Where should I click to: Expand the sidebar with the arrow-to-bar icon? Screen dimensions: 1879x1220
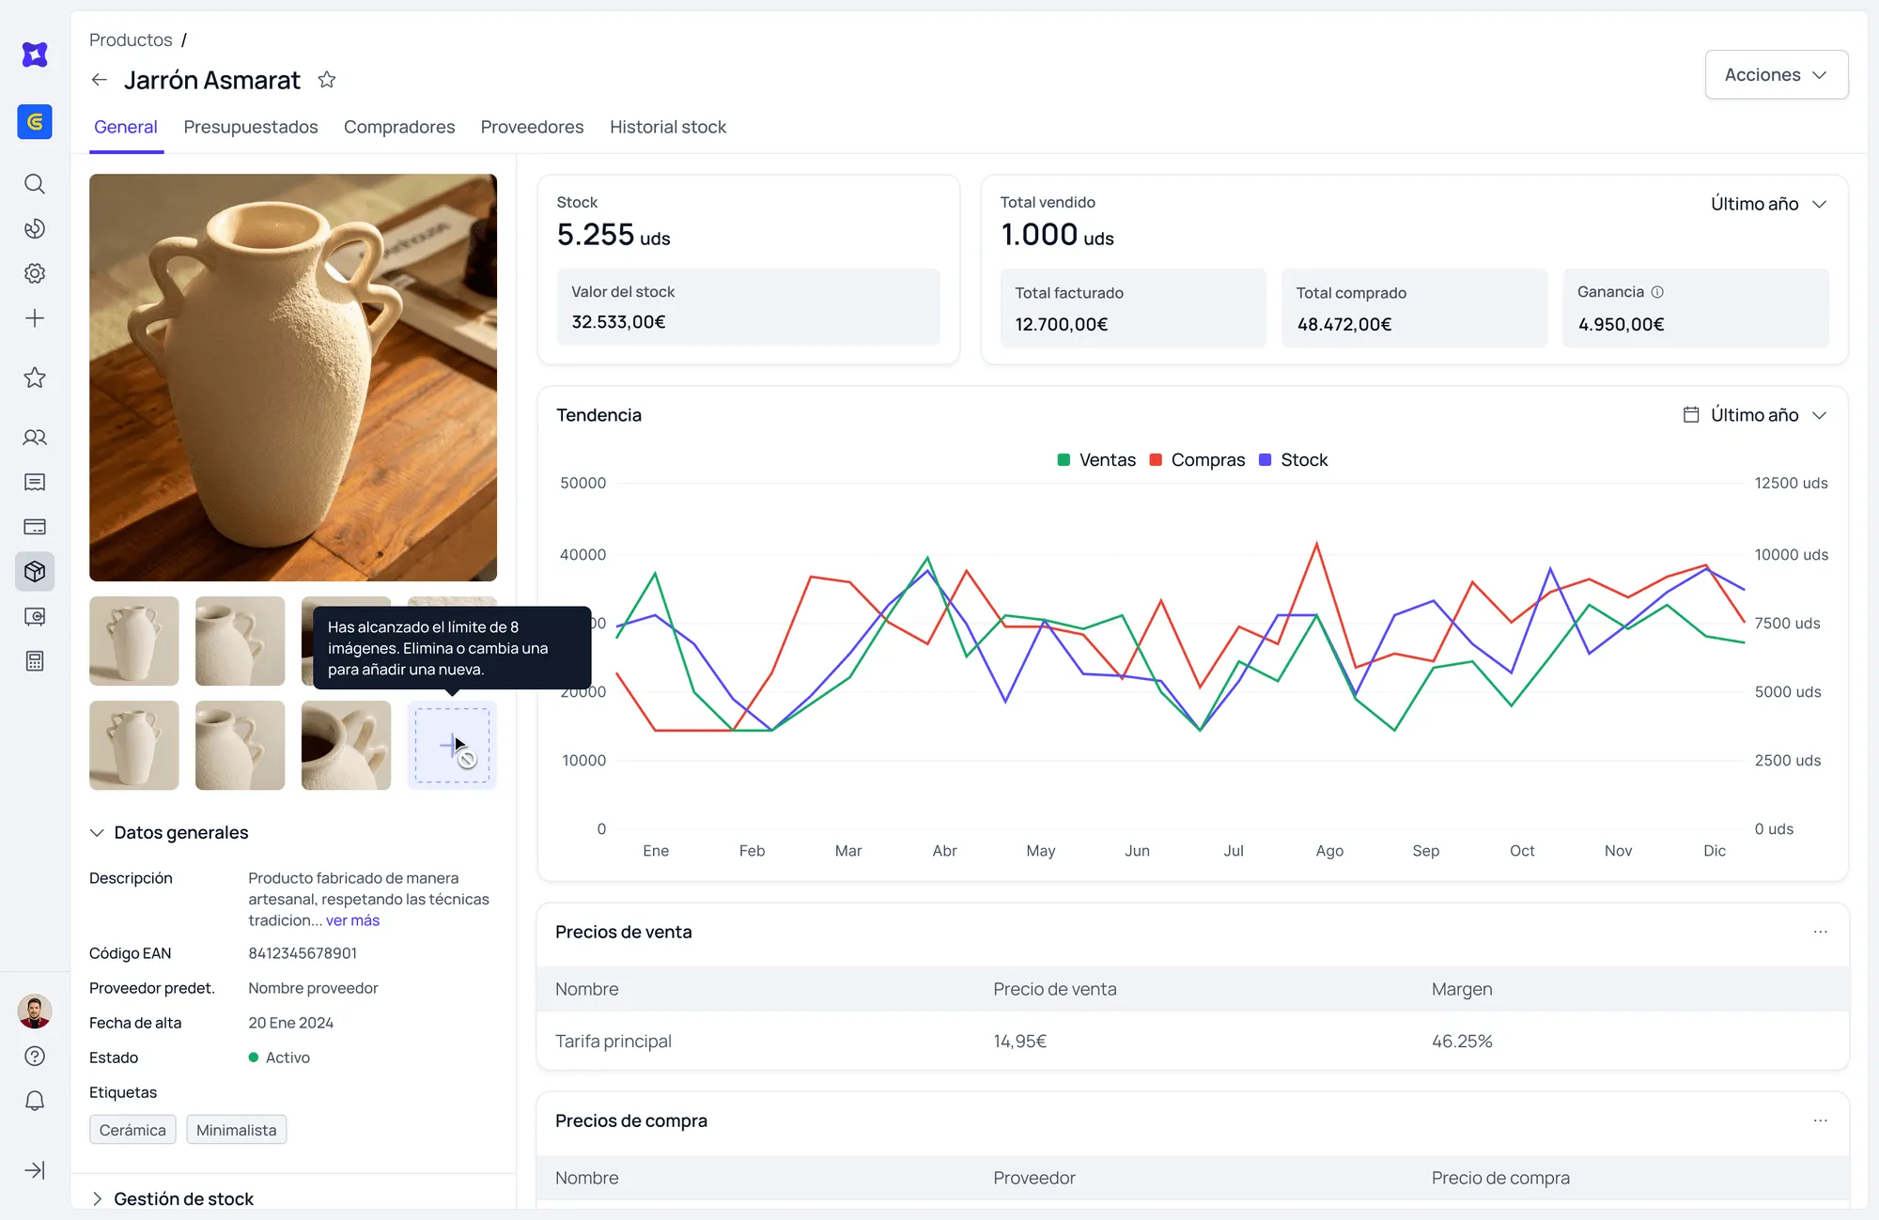coord(35,1170)
